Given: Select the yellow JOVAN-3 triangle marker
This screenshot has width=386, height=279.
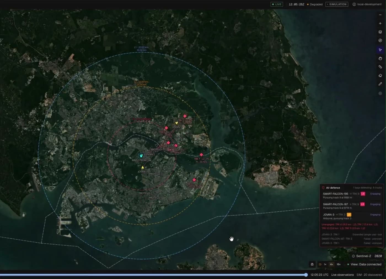Looking at the screenshot, I should tap(143, 167).
